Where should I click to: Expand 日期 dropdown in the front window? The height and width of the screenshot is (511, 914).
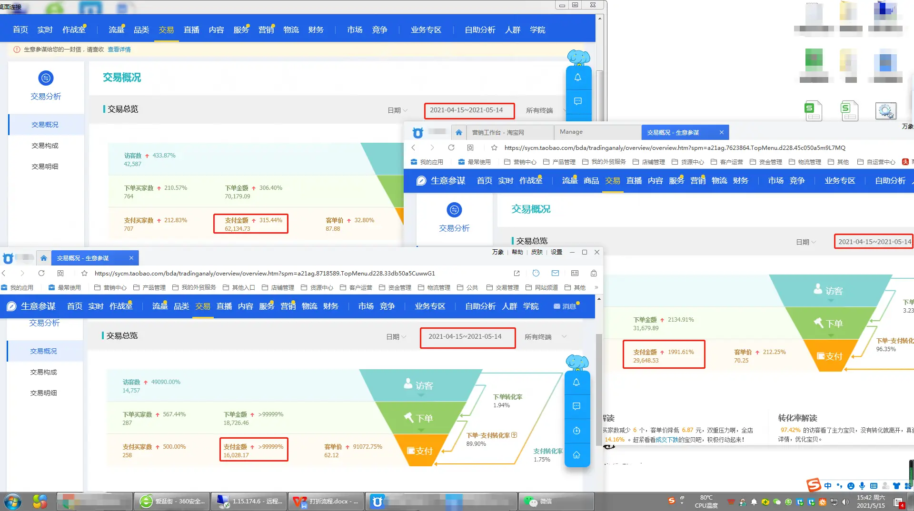pyautogui.click(x=397, y=337)
